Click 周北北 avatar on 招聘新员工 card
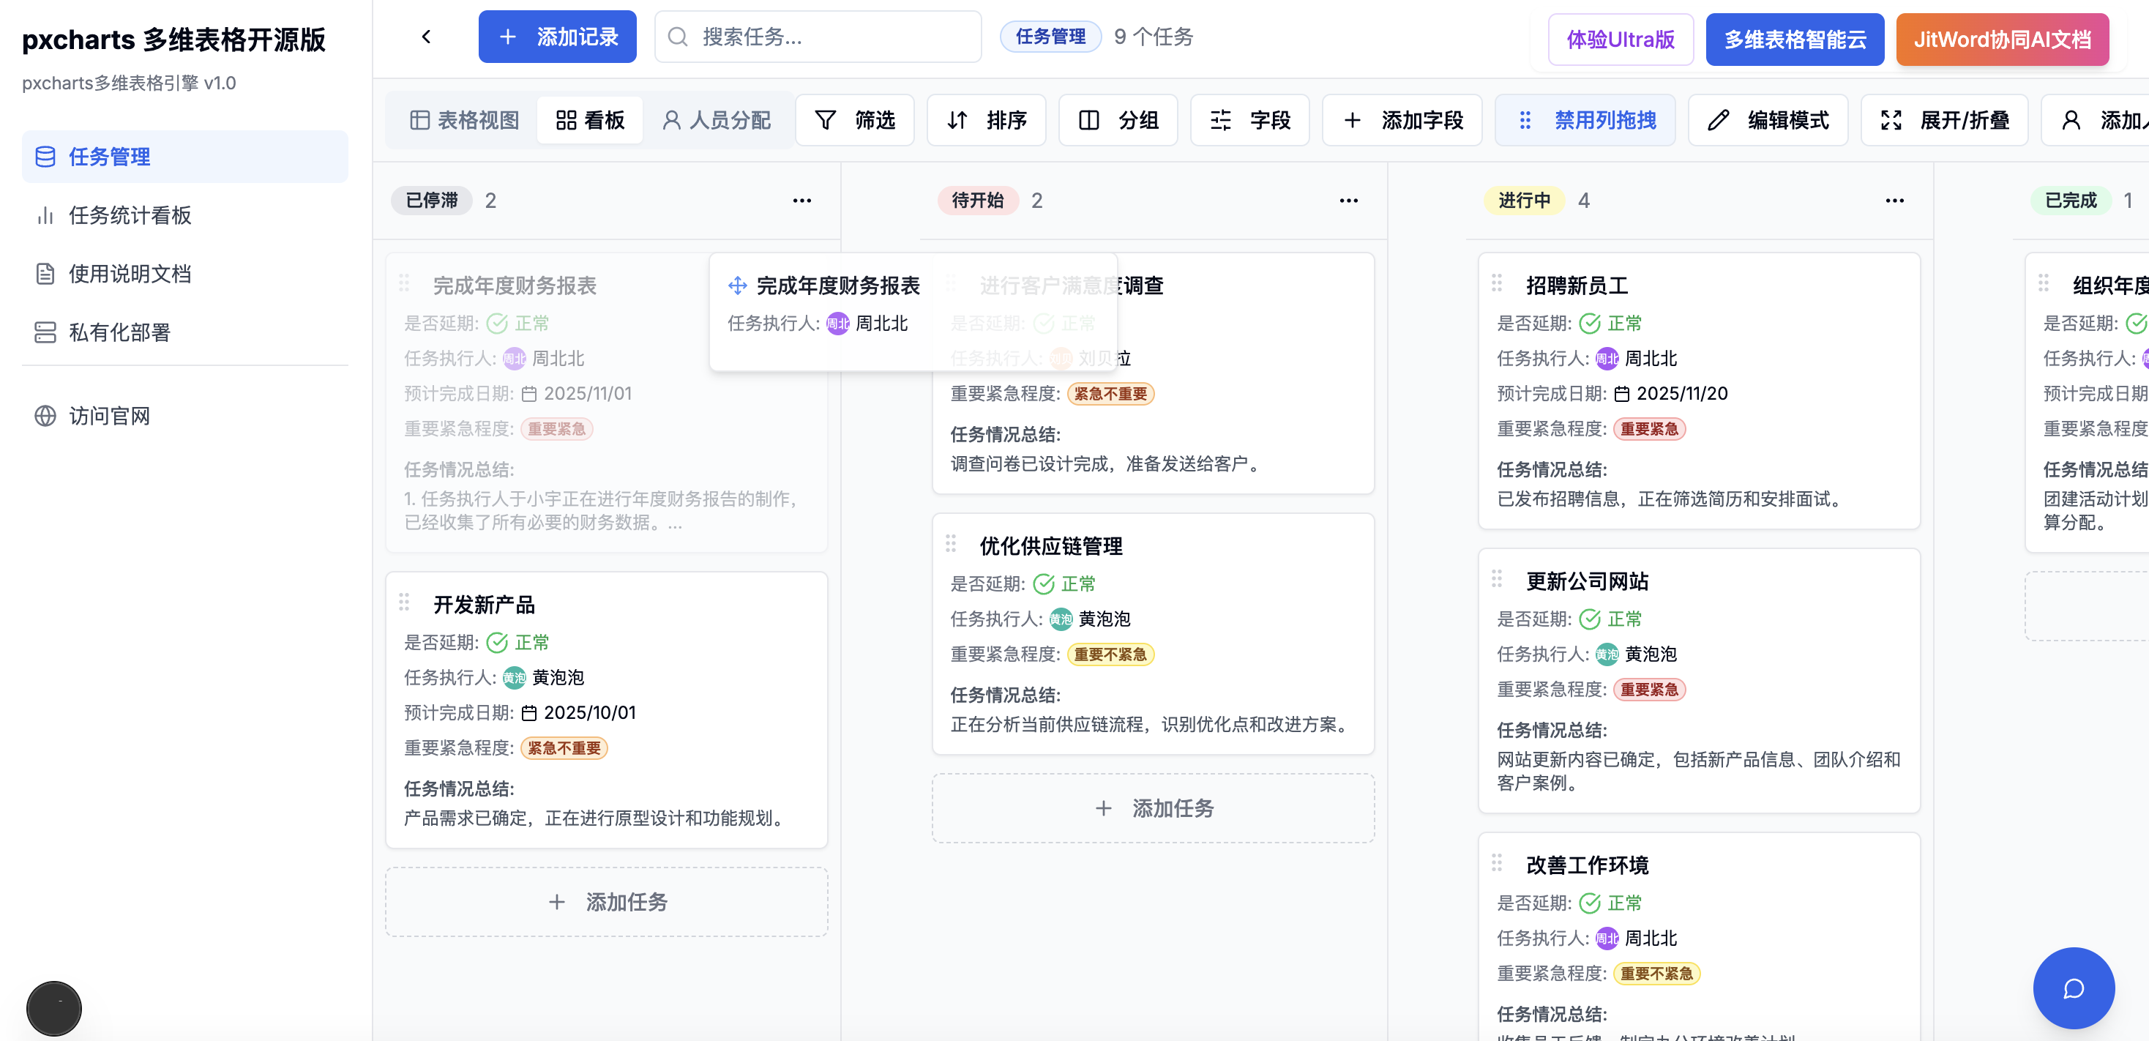The width and height of the screenshot is (2149, 1041). click(x=1607, y=359)
